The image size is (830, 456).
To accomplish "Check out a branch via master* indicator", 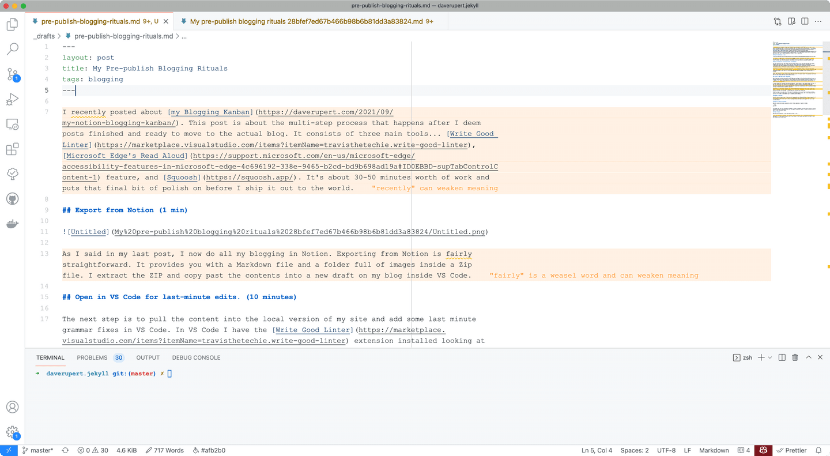I will (38, 450).
